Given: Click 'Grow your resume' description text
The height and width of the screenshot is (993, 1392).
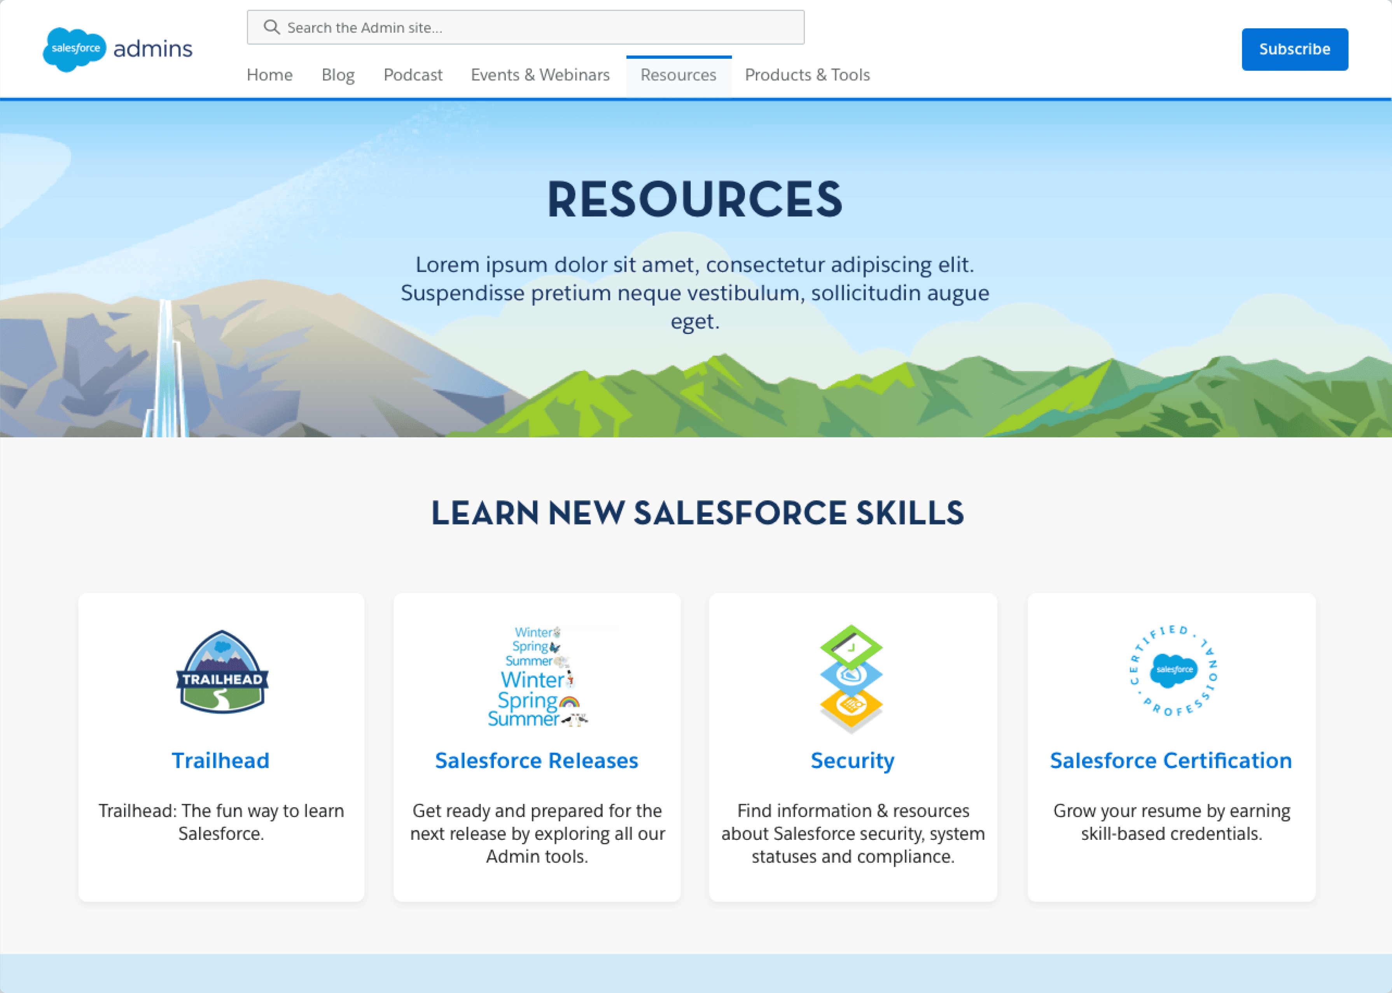Looking at the screenshot, I should point(1171,822).
